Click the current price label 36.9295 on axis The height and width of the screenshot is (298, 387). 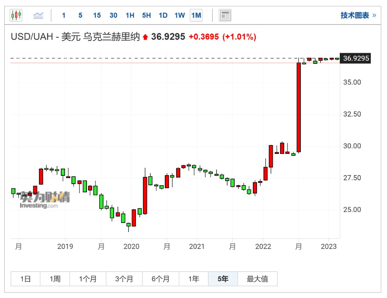click(x=355, y=58)
